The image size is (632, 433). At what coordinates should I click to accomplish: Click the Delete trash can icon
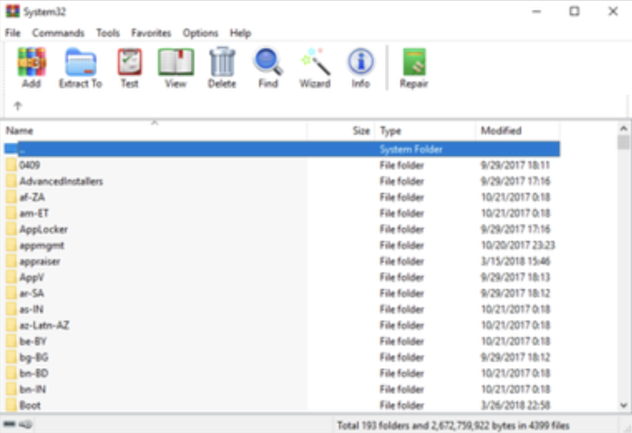[222, 61]
